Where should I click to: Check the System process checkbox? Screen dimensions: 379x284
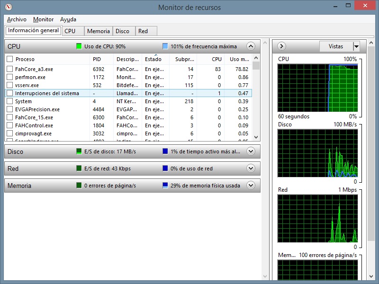[9, 101]
